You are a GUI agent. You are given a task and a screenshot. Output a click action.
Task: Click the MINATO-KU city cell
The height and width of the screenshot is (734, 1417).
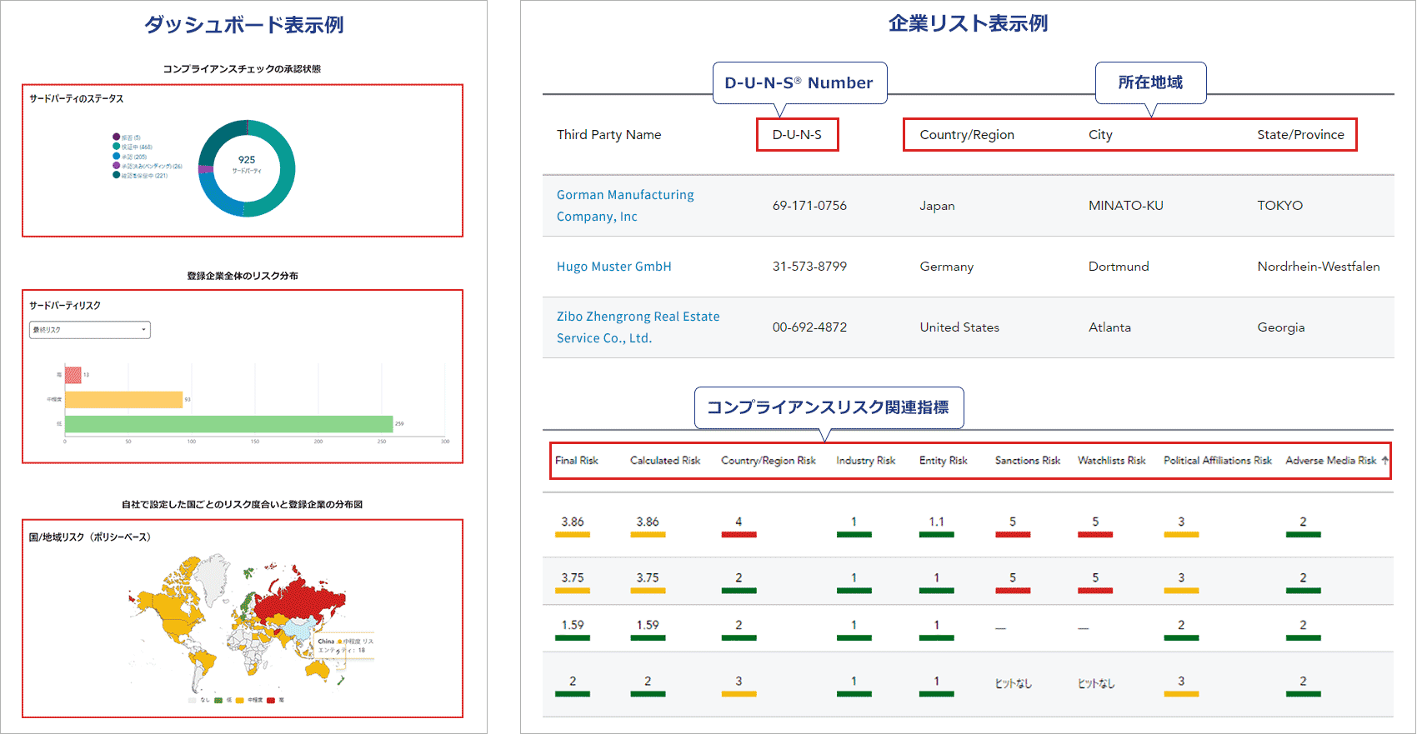tap(1126, 206)
